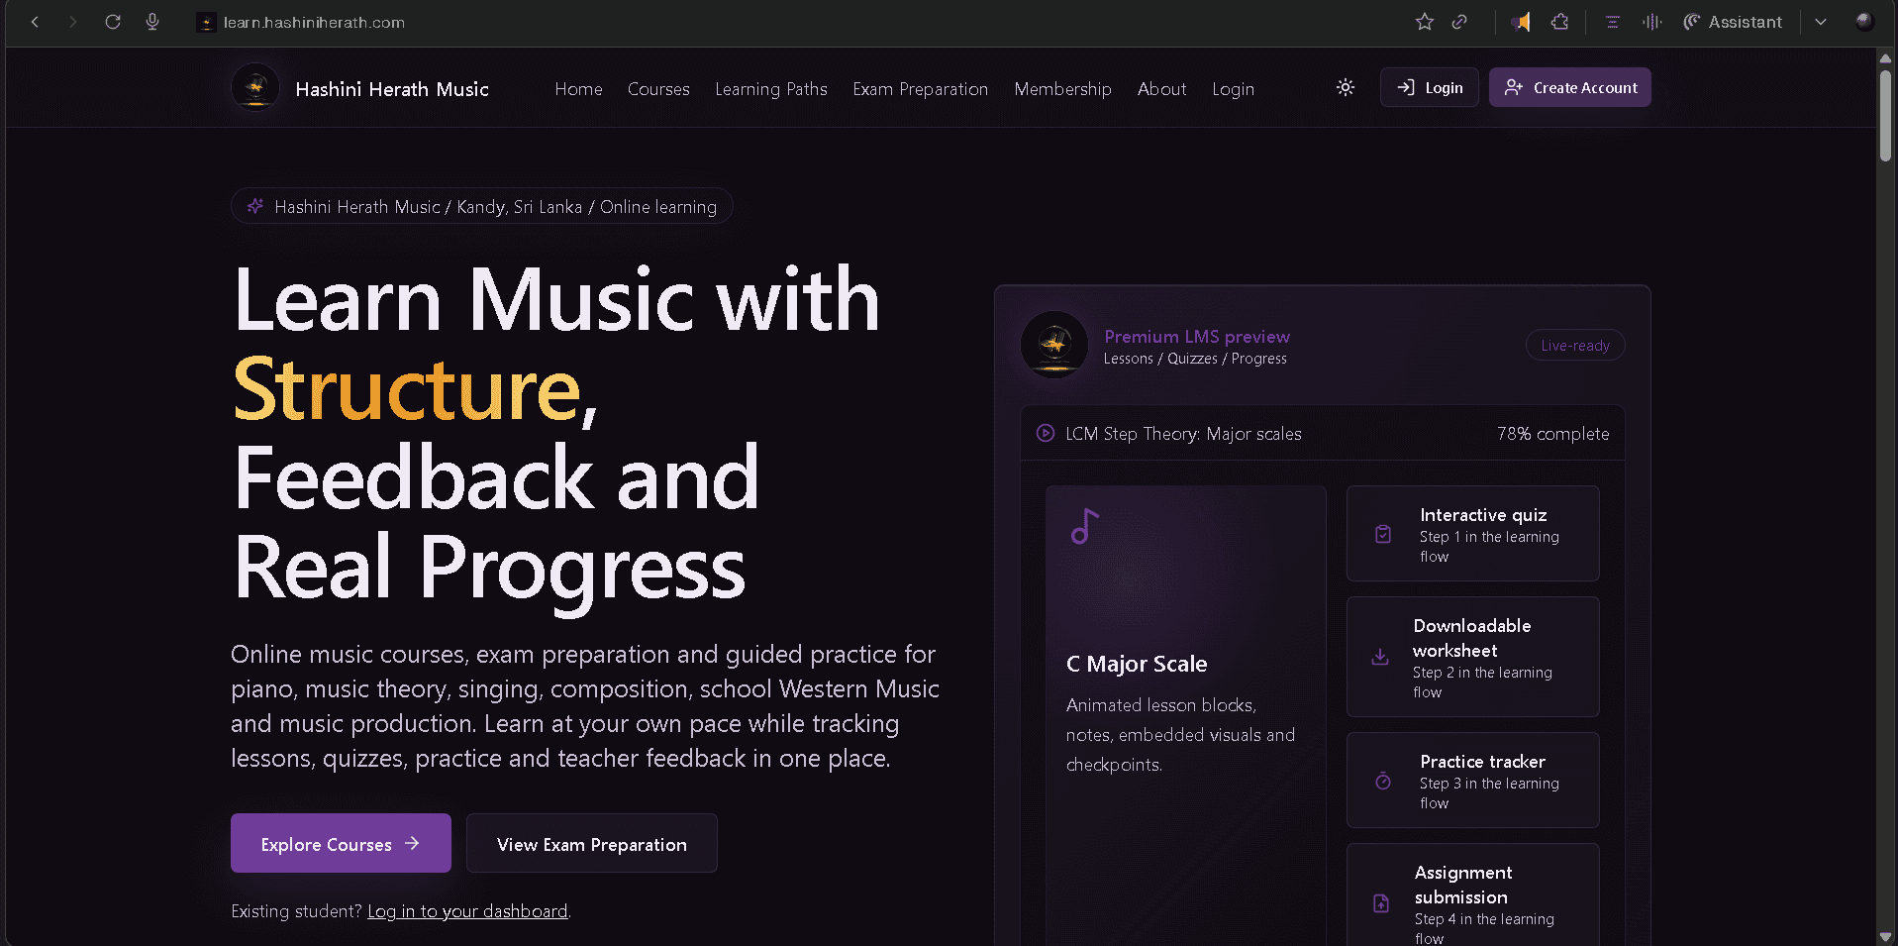The height and width of the screenshot is (946, 1898).
Task: Click the site favicon in address bar
Action: point(206,22)
